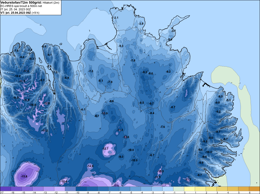Click the -9.2 temperature label

coord(218,112)
